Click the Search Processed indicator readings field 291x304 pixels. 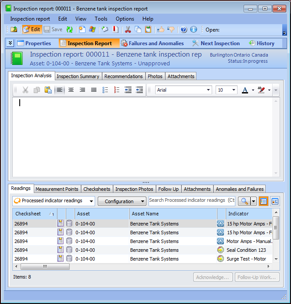(192, 201)
